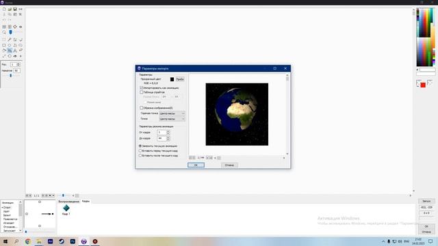The height and width of the screenshot is (246, 438).
Task: Open Steam from the taskbar
Action: pyautogui.click(x=62, y=241)
